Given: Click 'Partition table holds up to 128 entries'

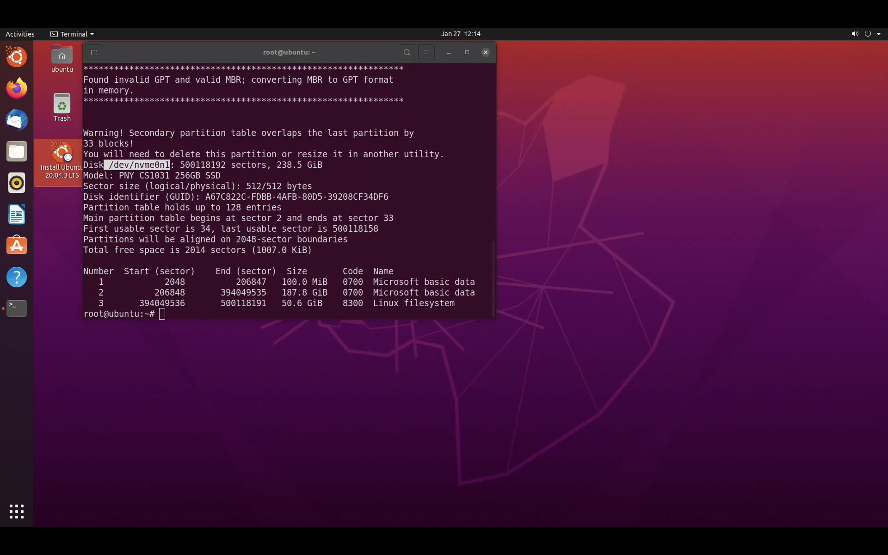Looking at the screenshot, I should coord(182,208).
